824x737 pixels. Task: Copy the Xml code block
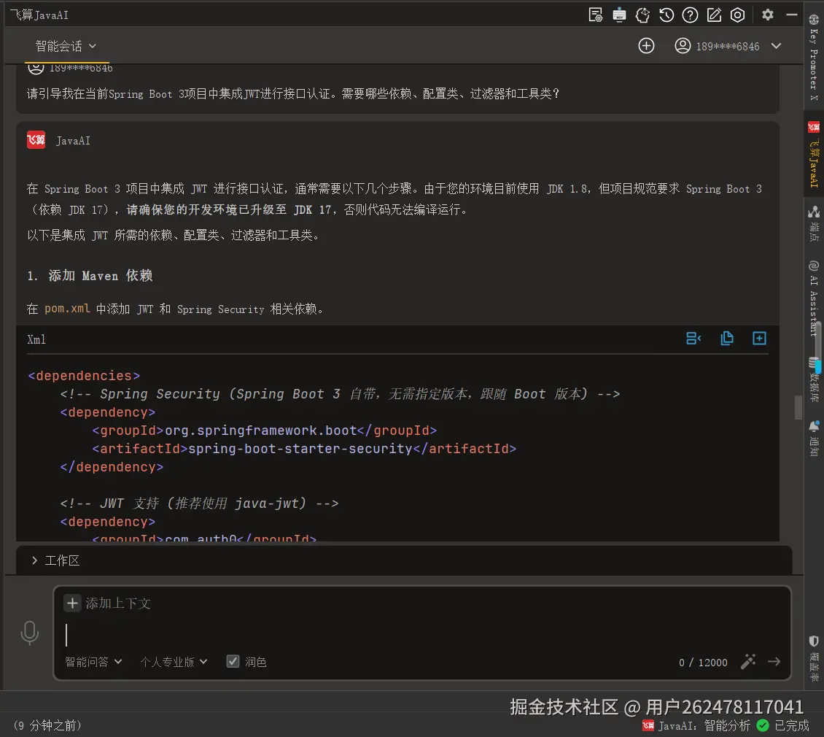pyautogui.click(x=727, y=339)
